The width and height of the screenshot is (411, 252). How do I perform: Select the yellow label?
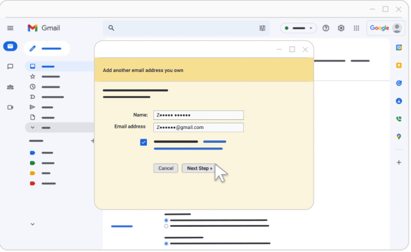click(32, 173)
